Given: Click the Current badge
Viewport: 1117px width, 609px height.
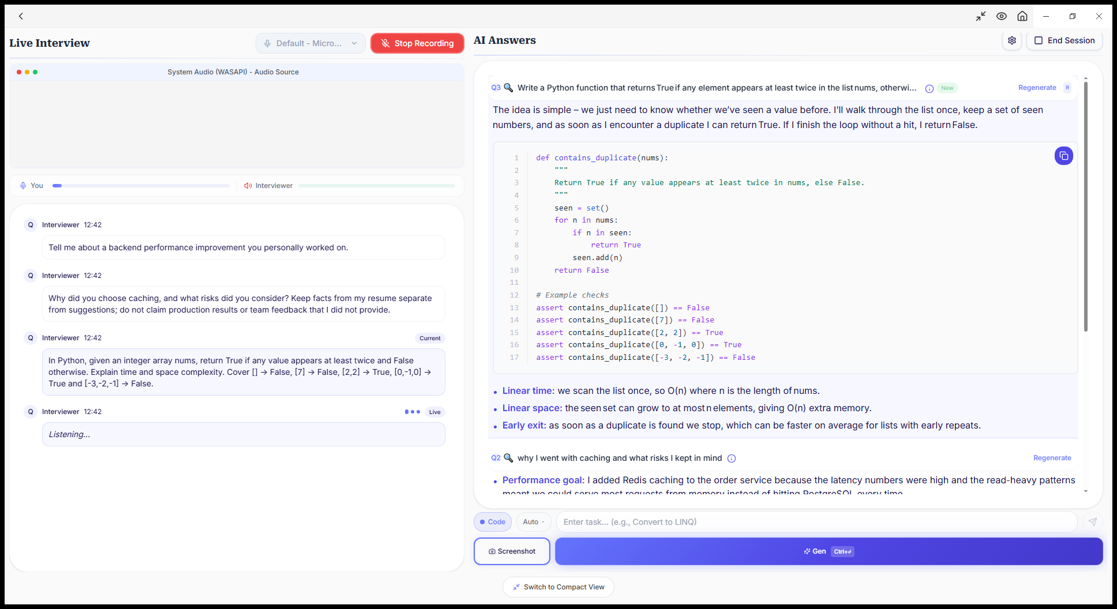Looking at the screenshot, I should pyautogui.click(x=430, y=339).
